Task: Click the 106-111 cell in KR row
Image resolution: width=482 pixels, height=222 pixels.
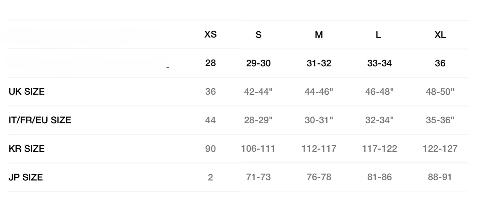Action: [x=258, y=149]
